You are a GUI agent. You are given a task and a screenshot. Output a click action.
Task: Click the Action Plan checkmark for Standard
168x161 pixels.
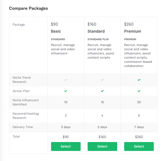[x=102, y=91]
